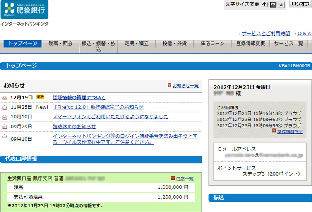Image resolution: width=312 pixels, height=212 pixels.
Task: Click the arrow icon beside 操作履歴照会
Action: click(x=274, y=132)
